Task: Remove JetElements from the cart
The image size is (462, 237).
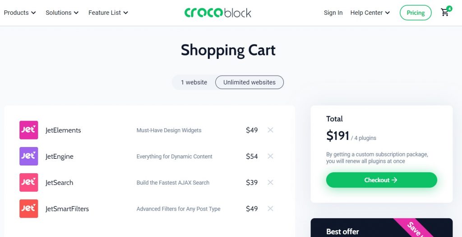Action: point(270,130)
